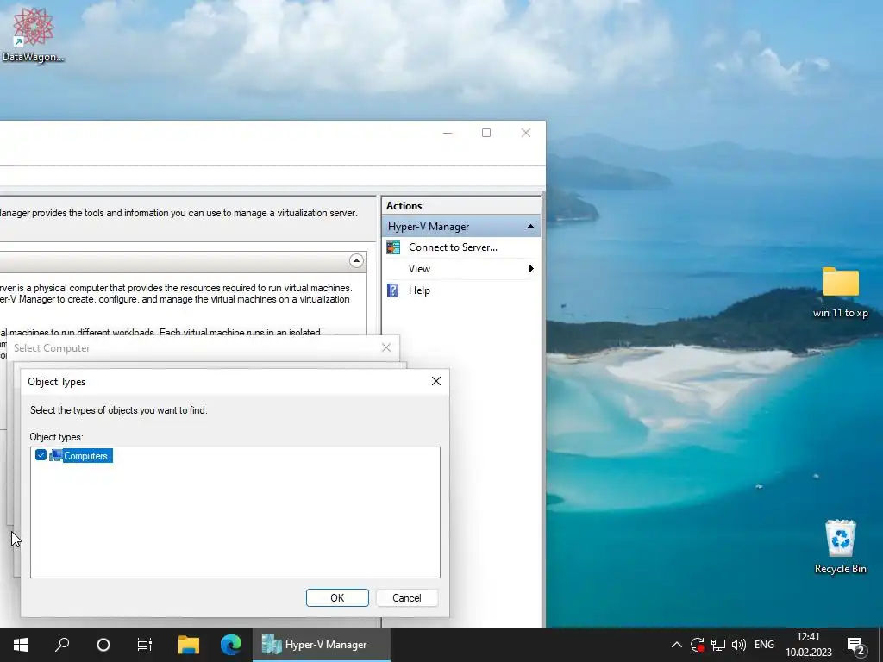Click the Help question mark icon
883x662 pixels.
[393, 290]
